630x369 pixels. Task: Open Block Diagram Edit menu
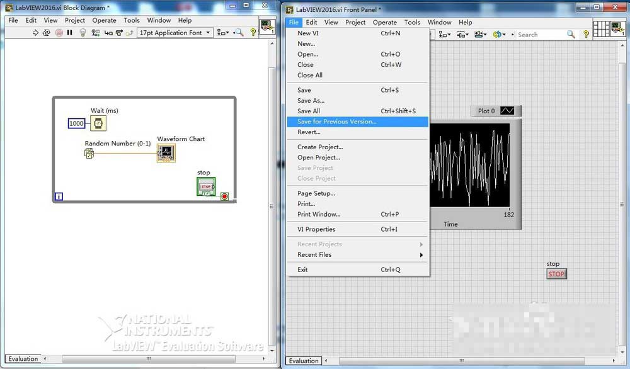[x=31, y=20]
